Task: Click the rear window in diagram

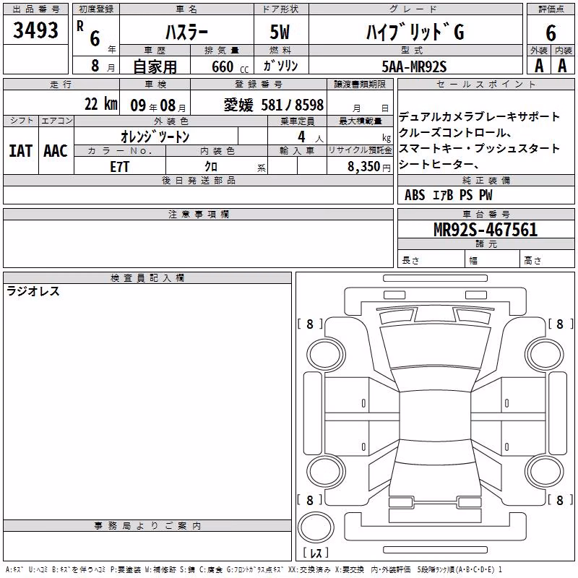Action: coord(436,452)
